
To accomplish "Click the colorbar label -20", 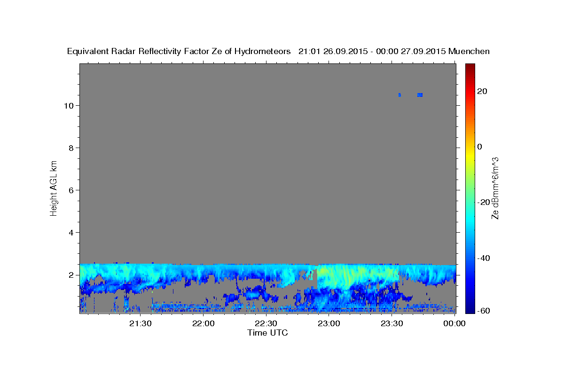I will tap(484, 202).
